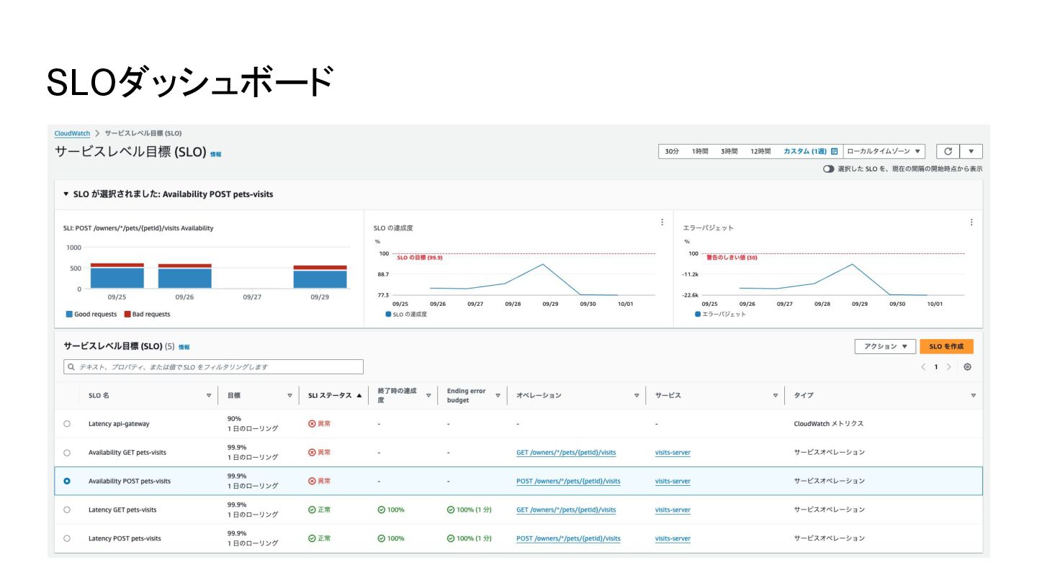Click the calendar icon next to カスタム (1週)
The width and height of the screenshot is (1037, 583).
835,152
